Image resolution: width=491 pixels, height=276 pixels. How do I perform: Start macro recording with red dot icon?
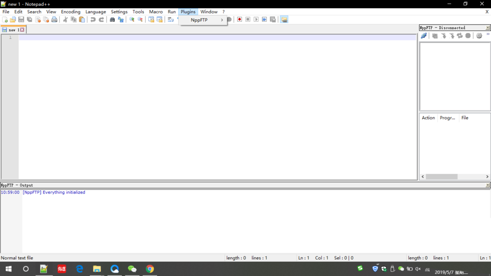[x=240, y=20]
